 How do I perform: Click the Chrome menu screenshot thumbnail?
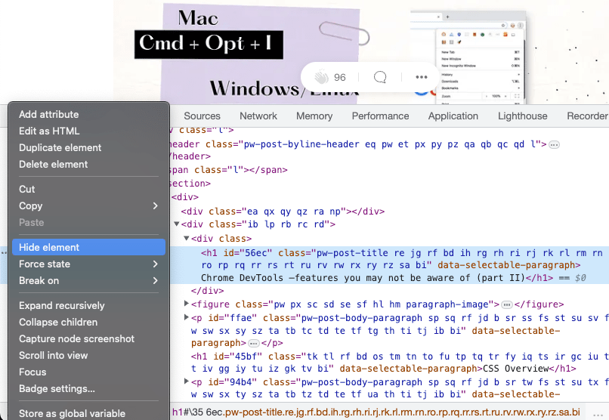pyautogui.click(x=468, y=58)
